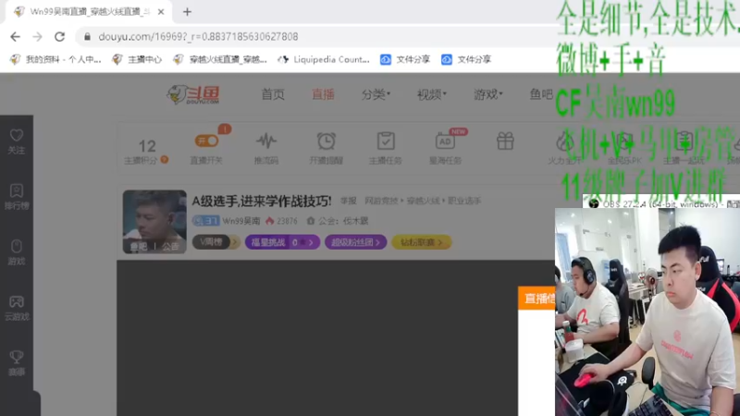Screen dimensions: 740x416
Task: Click the Douyu logo
Action: click(x=193, y=94)
